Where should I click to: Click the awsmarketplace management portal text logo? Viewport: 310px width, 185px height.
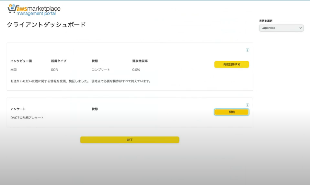click(38, 11)
